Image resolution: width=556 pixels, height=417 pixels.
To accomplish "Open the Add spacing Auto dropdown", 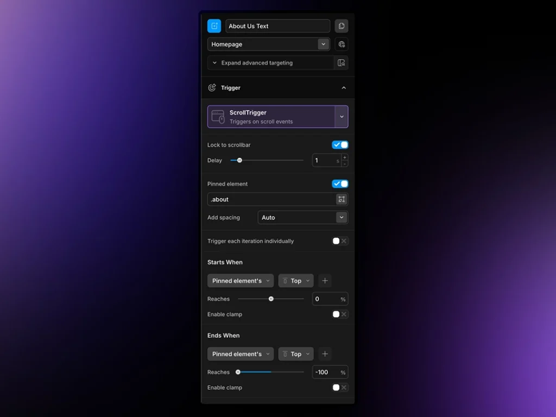I will coord(341,218).
